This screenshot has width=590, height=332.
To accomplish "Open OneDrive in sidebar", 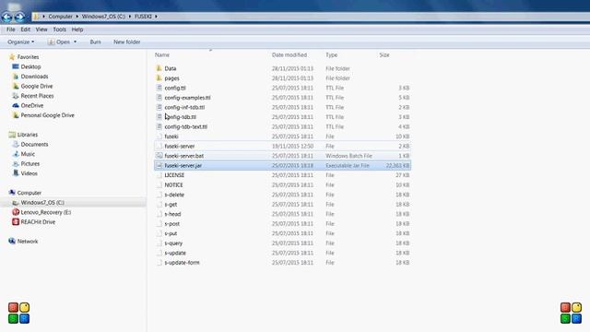I will pyautogui.click(x=32, y=106).
